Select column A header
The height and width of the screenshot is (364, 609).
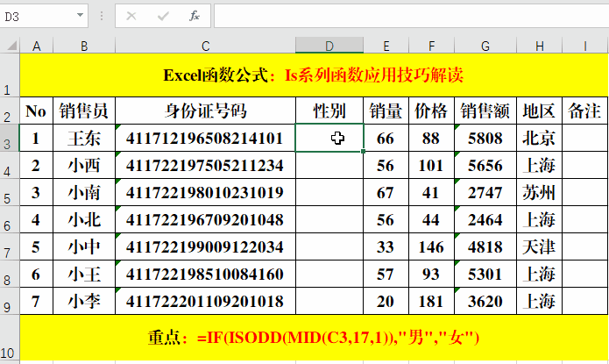37,46
